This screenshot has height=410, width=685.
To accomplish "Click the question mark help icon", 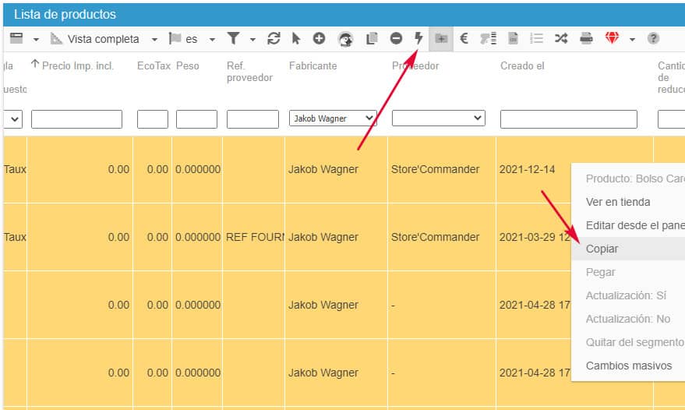I will point(653,38).
